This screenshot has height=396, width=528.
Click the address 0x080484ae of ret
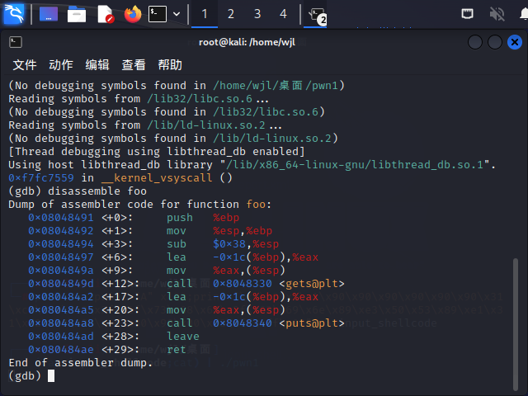point(61,350)
